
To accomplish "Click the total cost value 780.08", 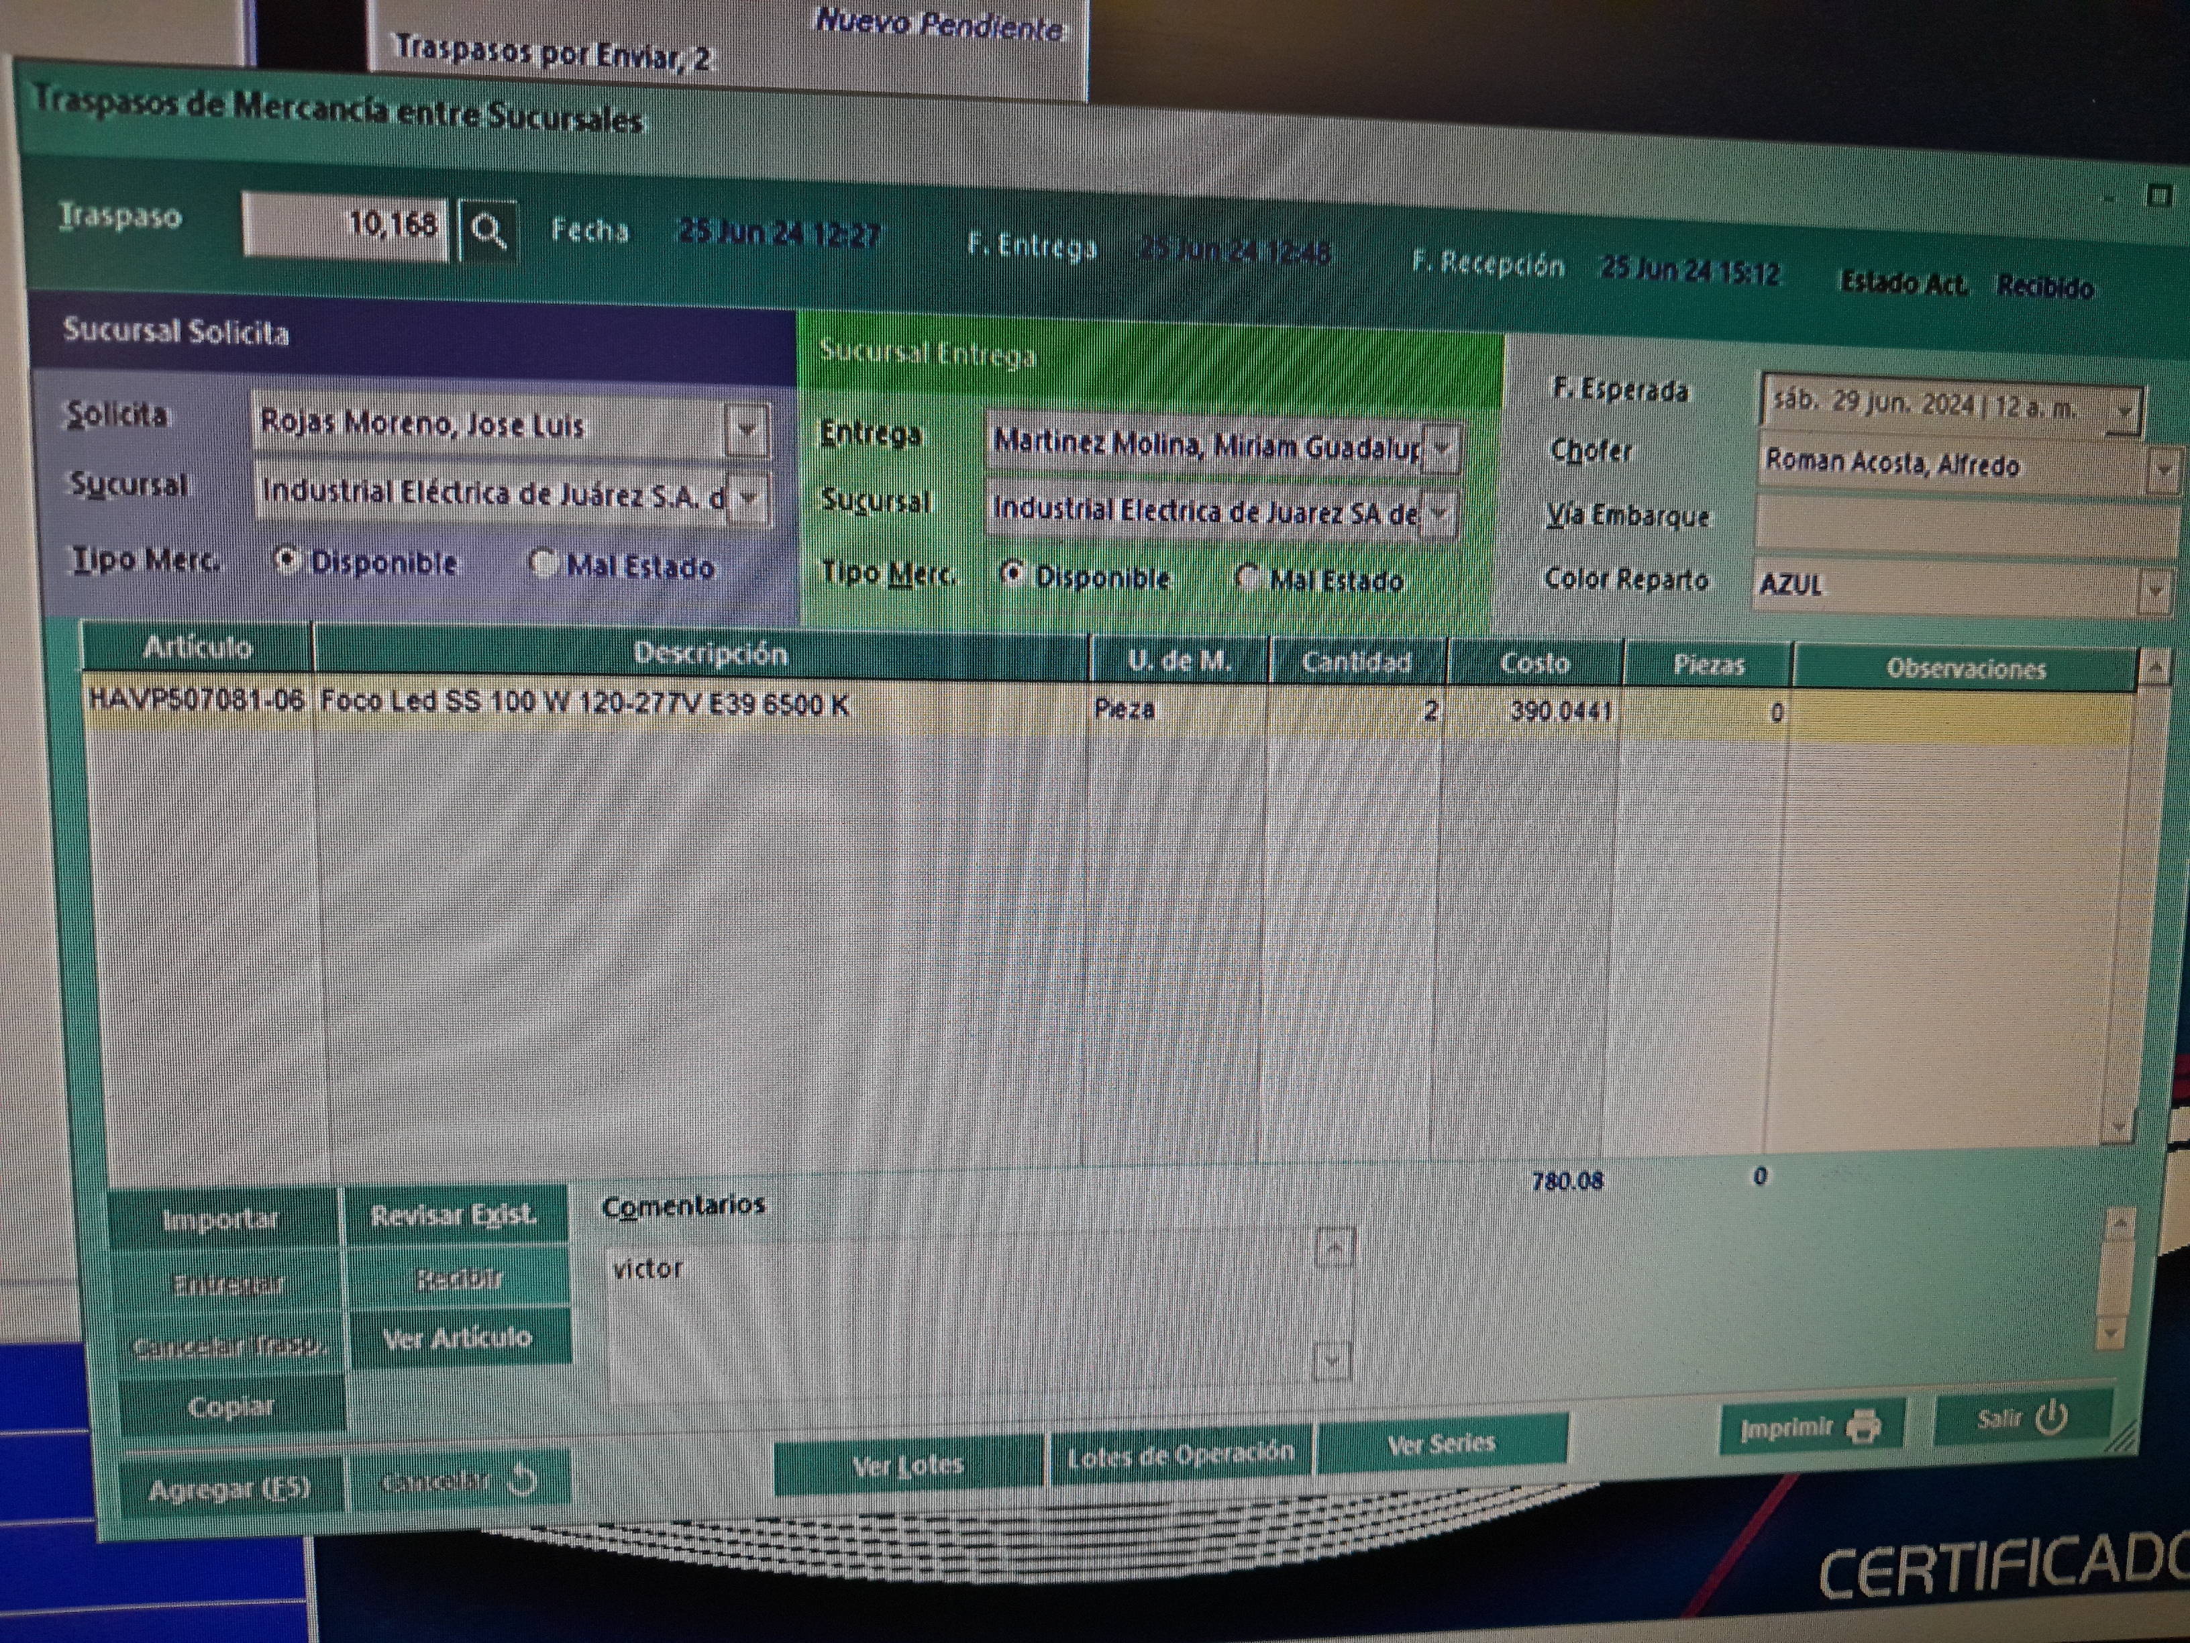I will 1567,1181.
